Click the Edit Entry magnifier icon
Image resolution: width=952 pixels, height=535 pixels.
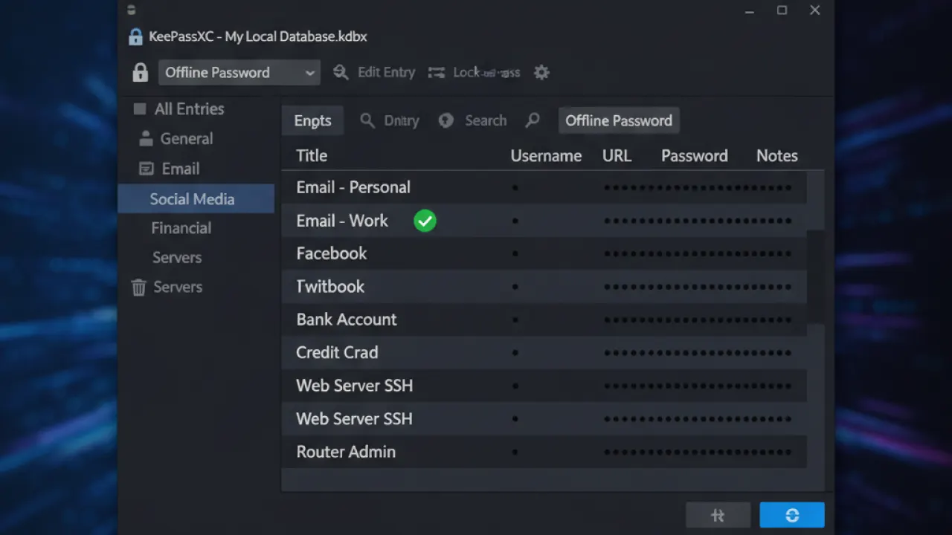click(341, 72)
